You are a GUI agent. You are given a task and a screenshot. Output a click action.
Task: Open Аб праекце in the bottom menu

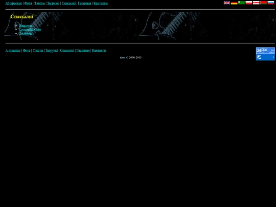click(13, 51)
